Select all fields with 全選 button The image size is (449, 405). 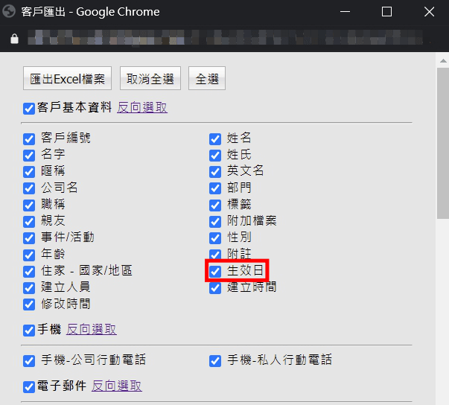click(x=207, y=78)
